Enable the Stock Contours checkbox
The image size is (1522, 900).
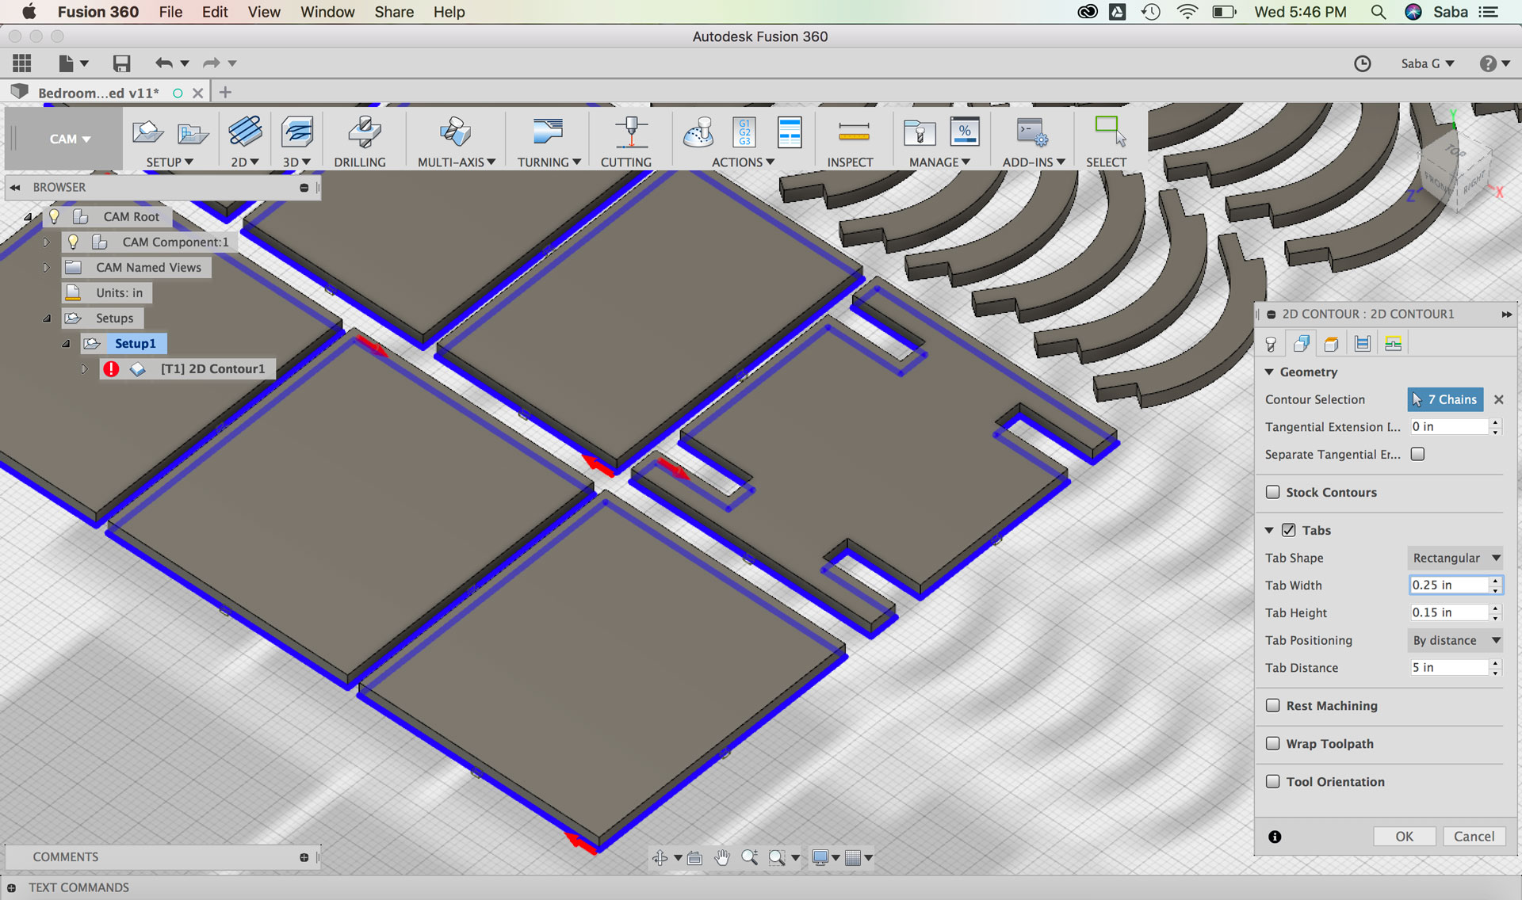(x=1273, y=492)
